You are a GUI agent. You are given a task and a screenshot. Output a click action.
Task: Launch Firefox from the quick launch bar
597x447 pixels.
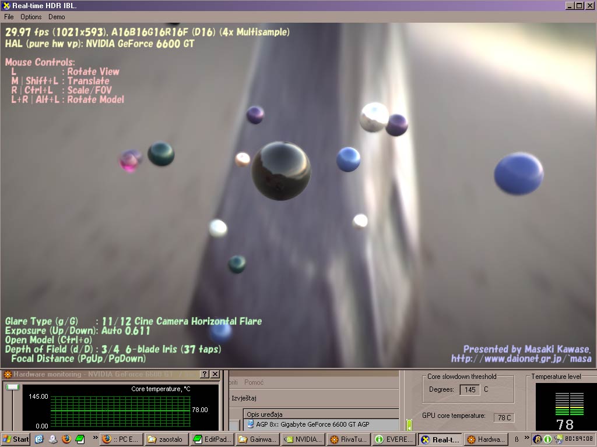[66, 439]
